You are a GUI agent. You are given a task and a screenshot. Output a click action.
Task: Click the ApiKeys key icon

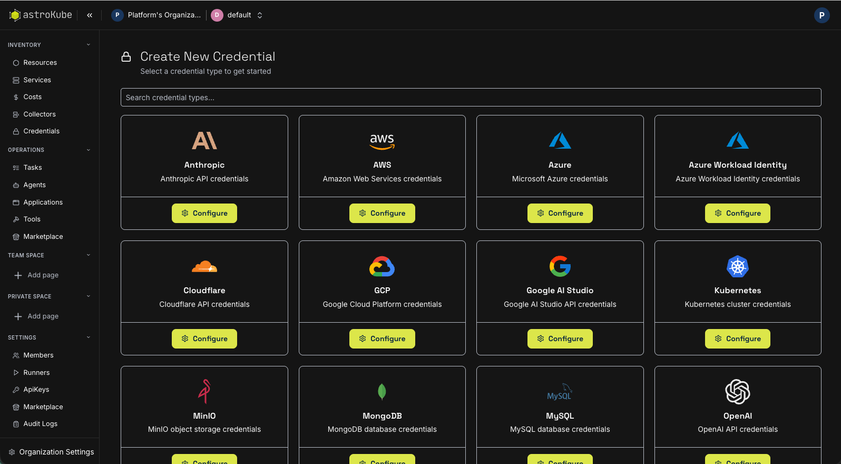click(16, 390)
